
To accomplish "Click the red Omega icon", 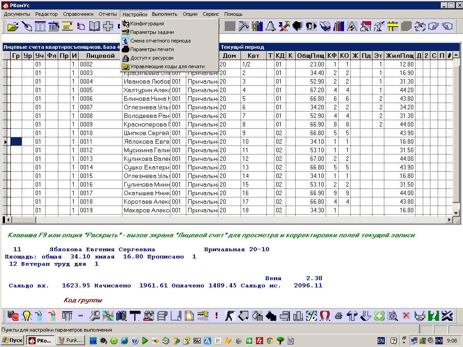I will coord(325,316).
